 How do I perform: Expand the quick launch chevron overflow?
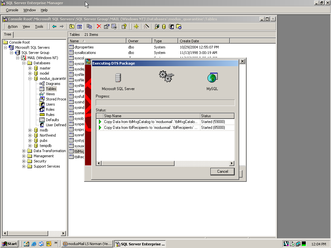pyautogui.click(x=56, y=243)
